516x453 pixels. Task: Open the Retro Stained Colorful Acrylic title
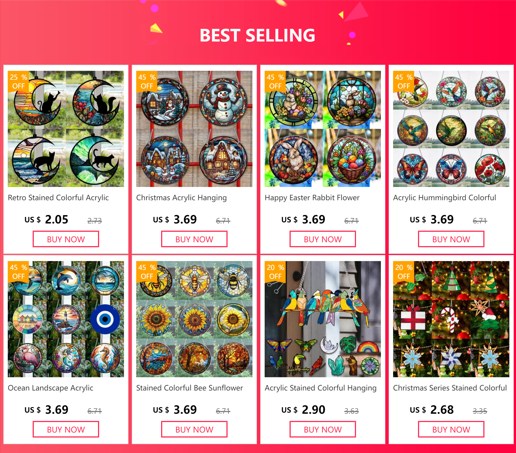58,198
